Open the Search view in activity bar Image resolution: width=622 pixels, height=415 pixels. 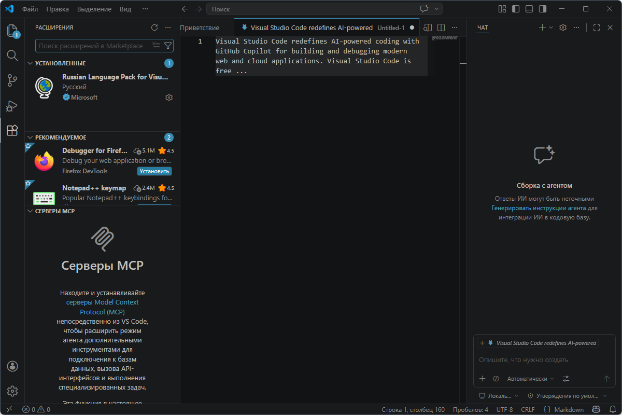pos(12,56)
